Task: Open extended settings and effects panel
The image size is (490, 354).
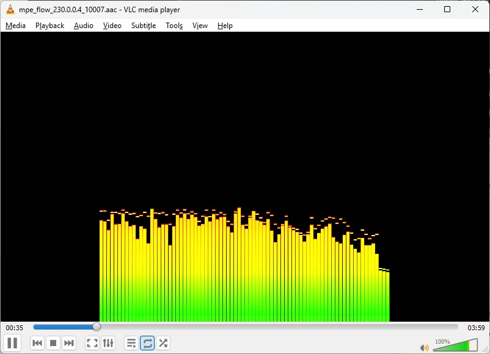Action: pyautogui.click(x=108, y=344)
